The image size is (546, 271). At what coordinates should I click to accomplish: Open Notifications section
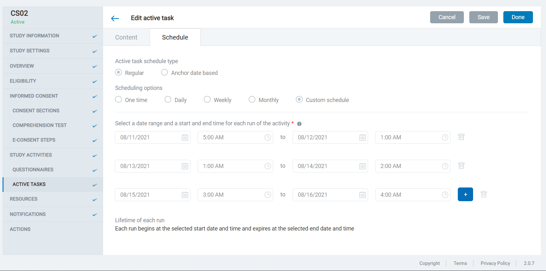point(53,214)
